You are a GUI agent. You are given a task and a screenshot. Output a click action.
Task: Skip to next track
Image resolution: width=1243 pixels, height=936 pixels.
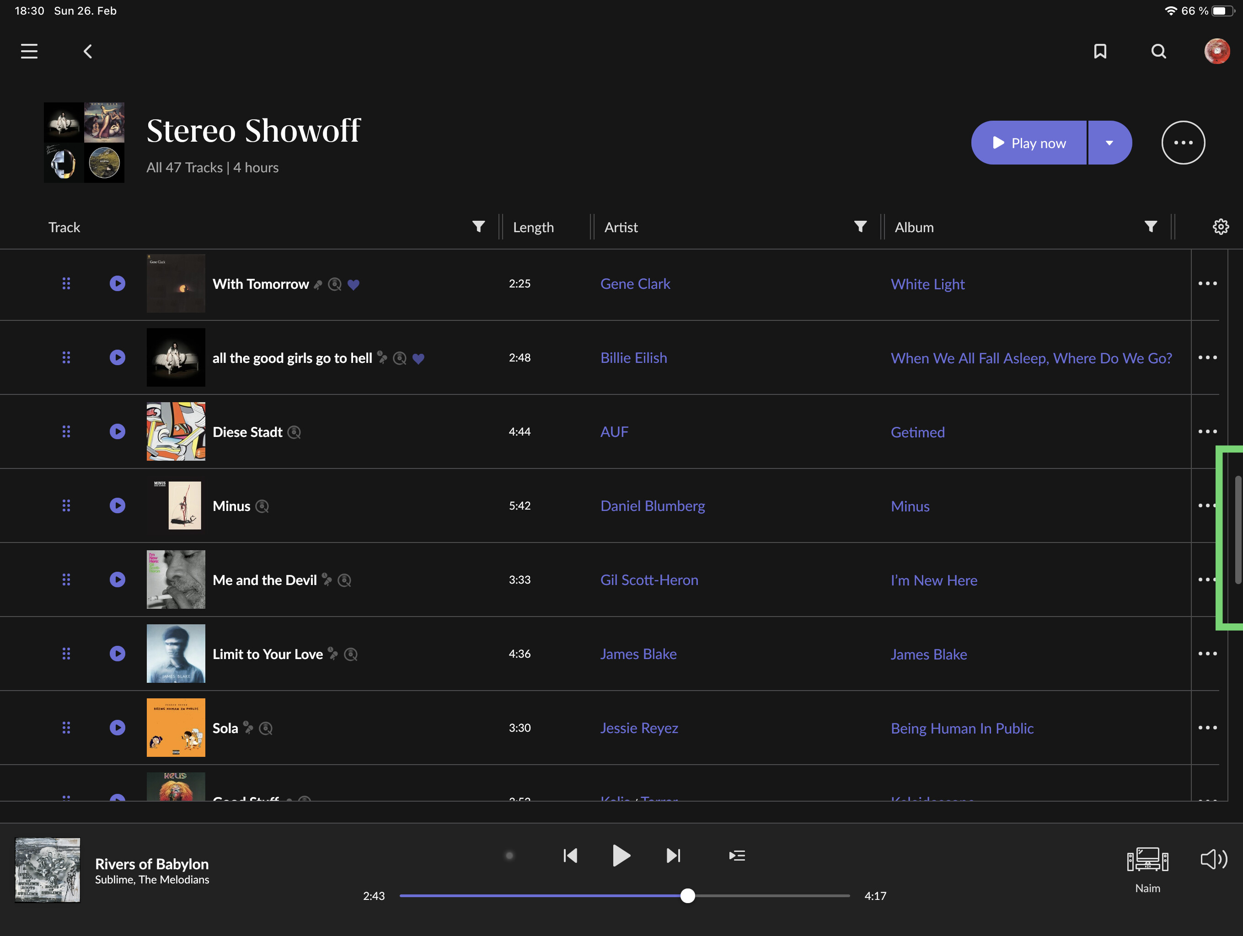pyautogui.click(x=673, y=856)
